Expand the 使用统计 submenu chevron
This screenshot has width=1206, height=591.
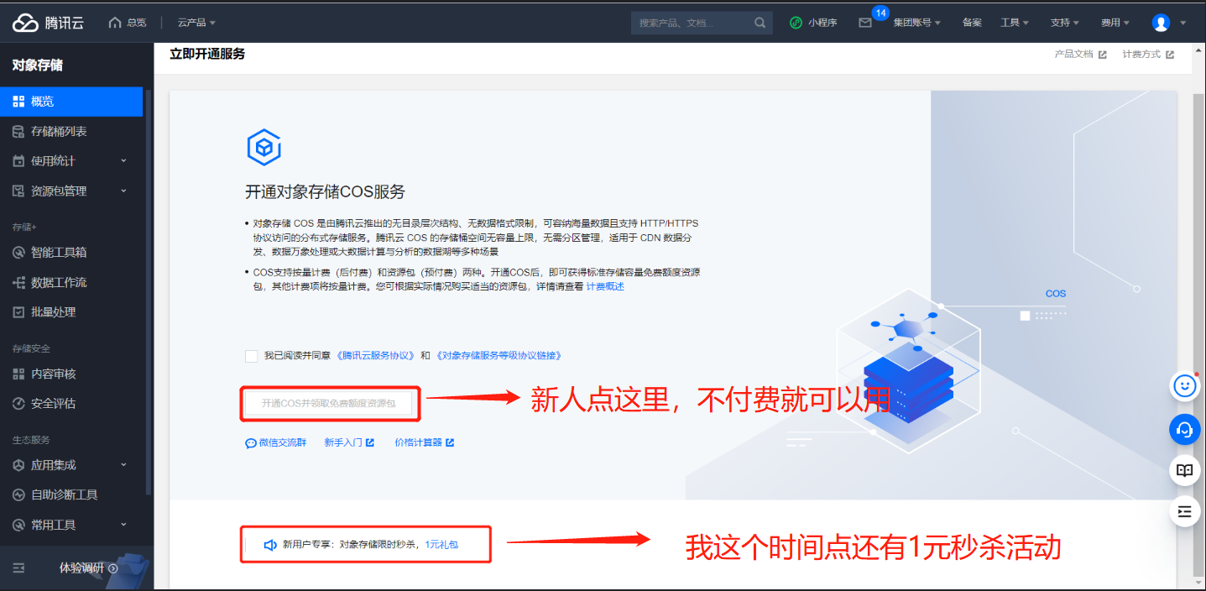pos(123,160)
